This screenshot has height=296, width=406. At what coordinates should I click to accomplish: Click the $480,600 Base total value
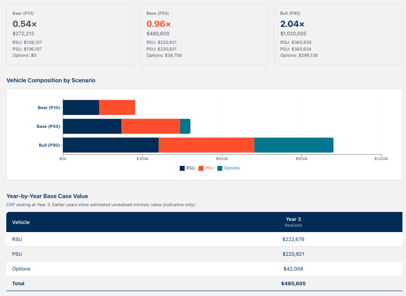pyautogui.click(x=158, y=34)
